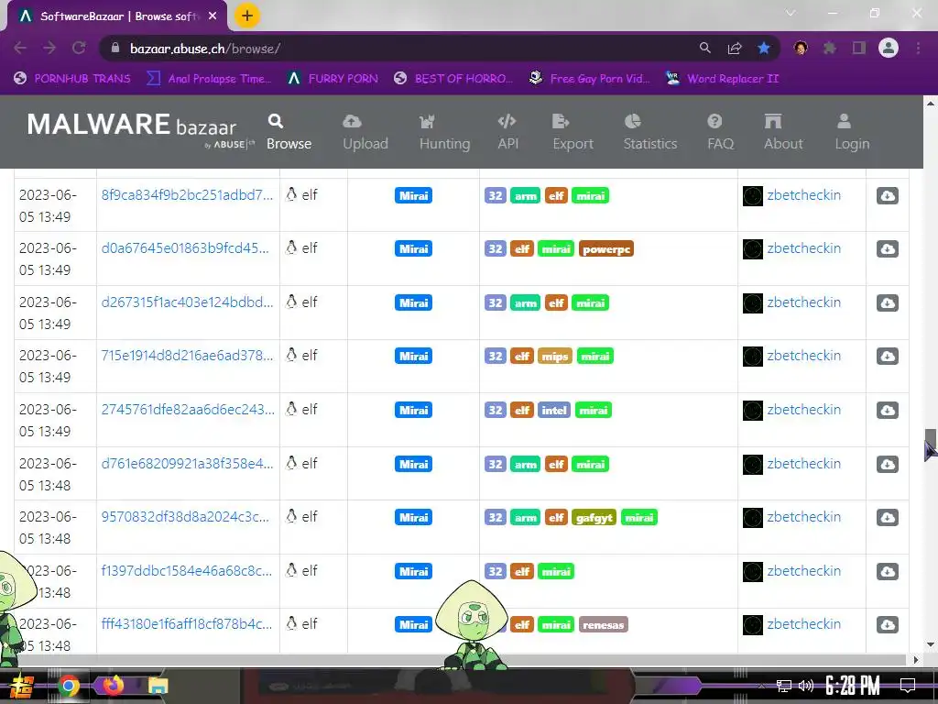Click the arm tag in 8f9ca834 row
Screen dimensions: 938x704
pos(525,196)
